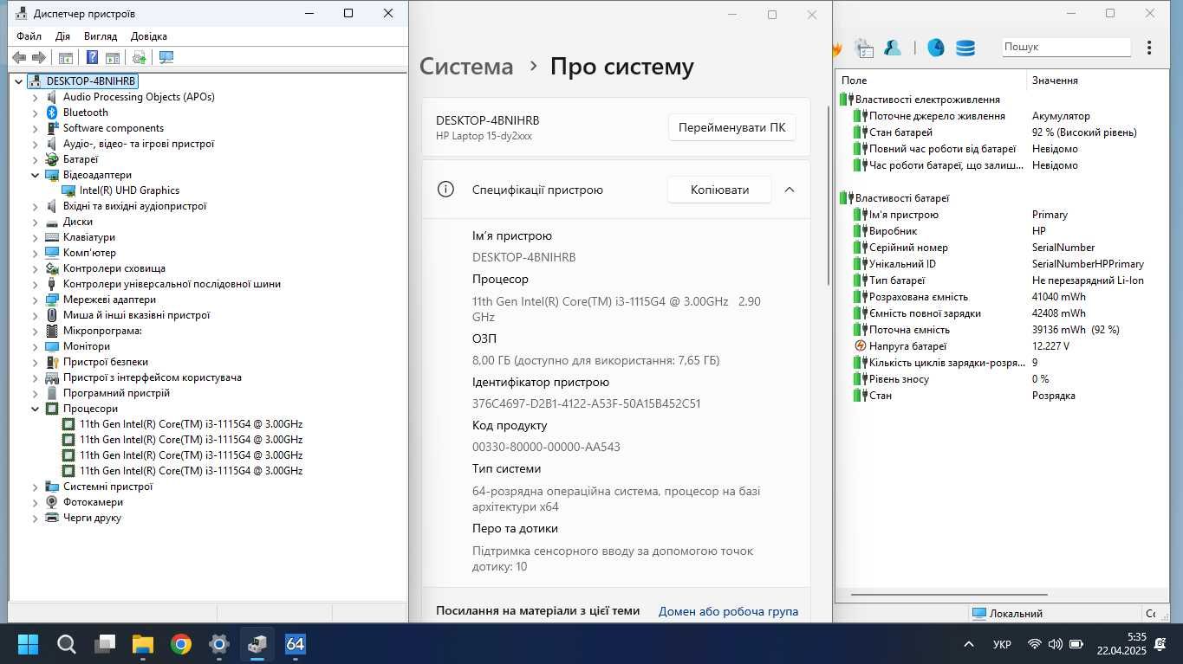Click the blue pie chart icon in AIDA64 toolbar
1183x664 pixels.
[x=936, y=48]
